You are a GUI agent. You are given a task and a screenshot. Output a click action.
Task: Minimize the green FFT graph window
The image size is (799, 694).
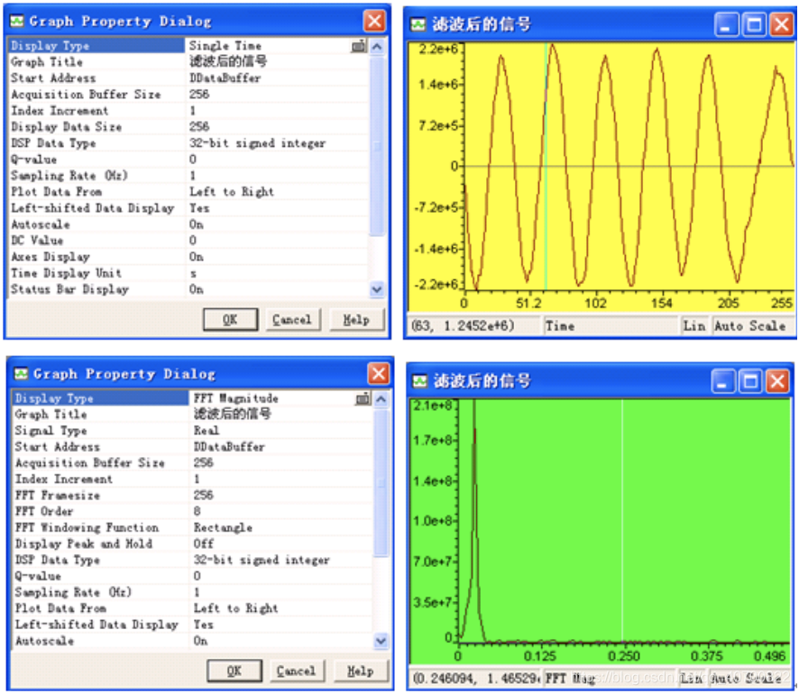[722, 381]
